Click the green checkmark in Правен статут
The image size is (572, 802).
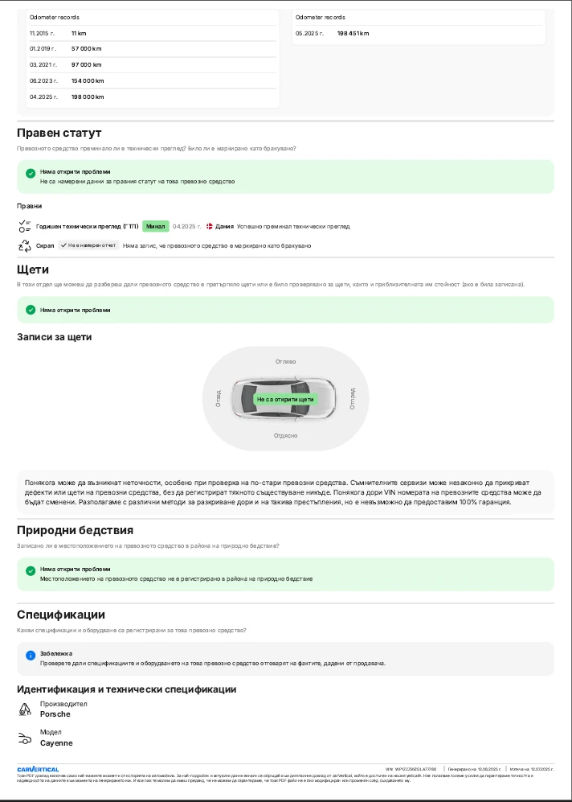[x=30, y=173]
